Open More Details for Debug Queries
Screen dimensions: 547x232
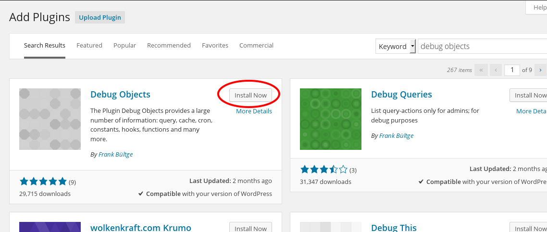click(532, 111)
